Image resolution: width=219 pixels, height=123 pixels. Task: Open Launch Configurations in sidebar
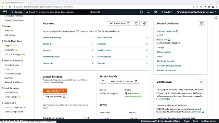pos(15,107)
